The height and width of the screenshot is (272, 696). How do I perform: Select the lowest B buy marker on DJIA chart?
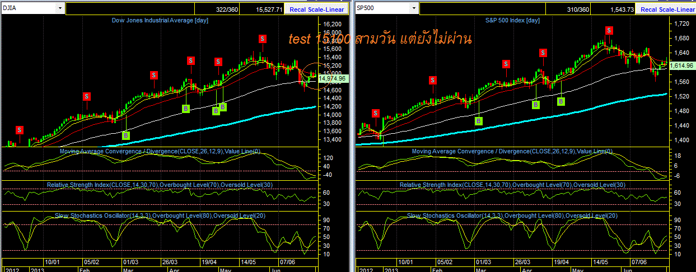(x=126, y=135)
